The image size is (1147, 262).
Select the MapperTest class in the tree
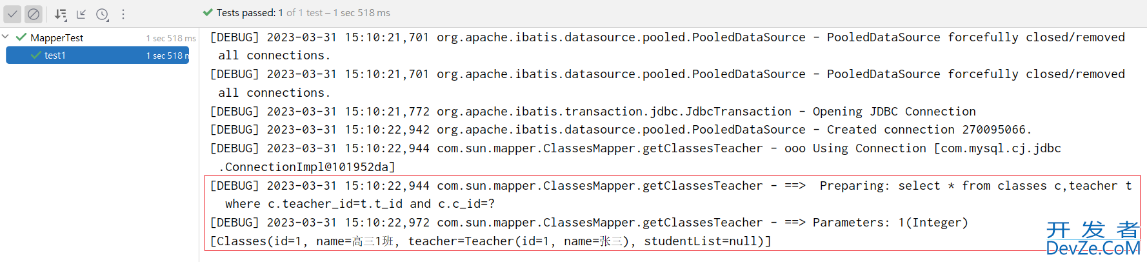click(x=57, y=38)
